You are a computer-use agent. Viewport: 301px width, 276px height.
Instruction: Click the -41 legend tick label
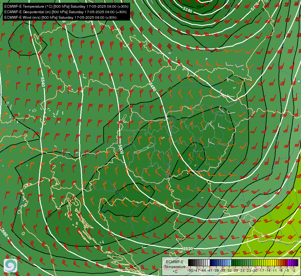tap(209, 270)
